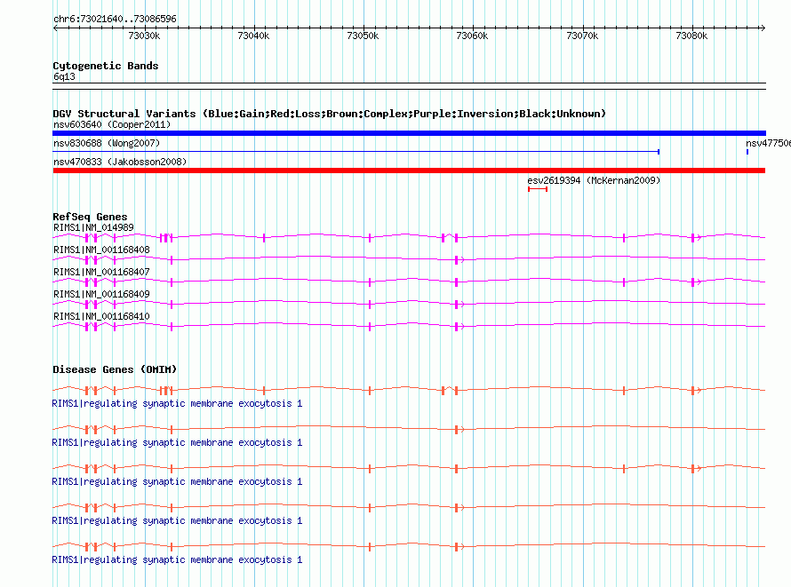
Task: Click the 6q13 cytogenetic band bar
Action: pos(409,86)
